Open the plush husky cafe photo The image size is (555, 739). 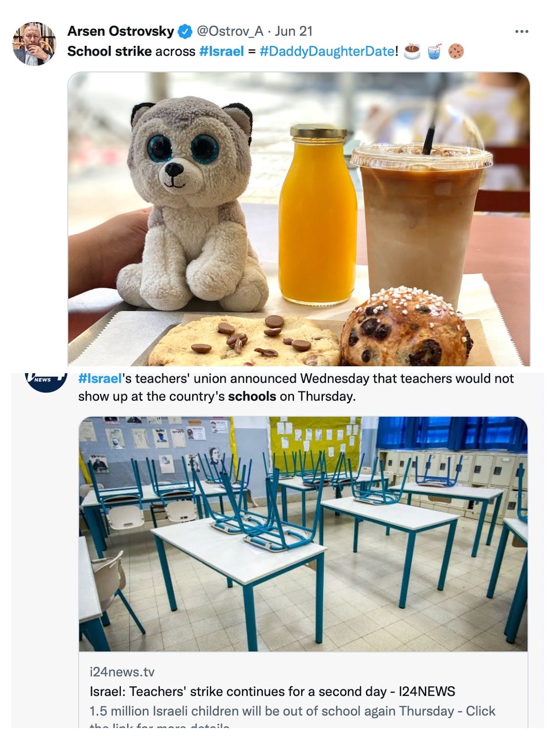(299, 219)
